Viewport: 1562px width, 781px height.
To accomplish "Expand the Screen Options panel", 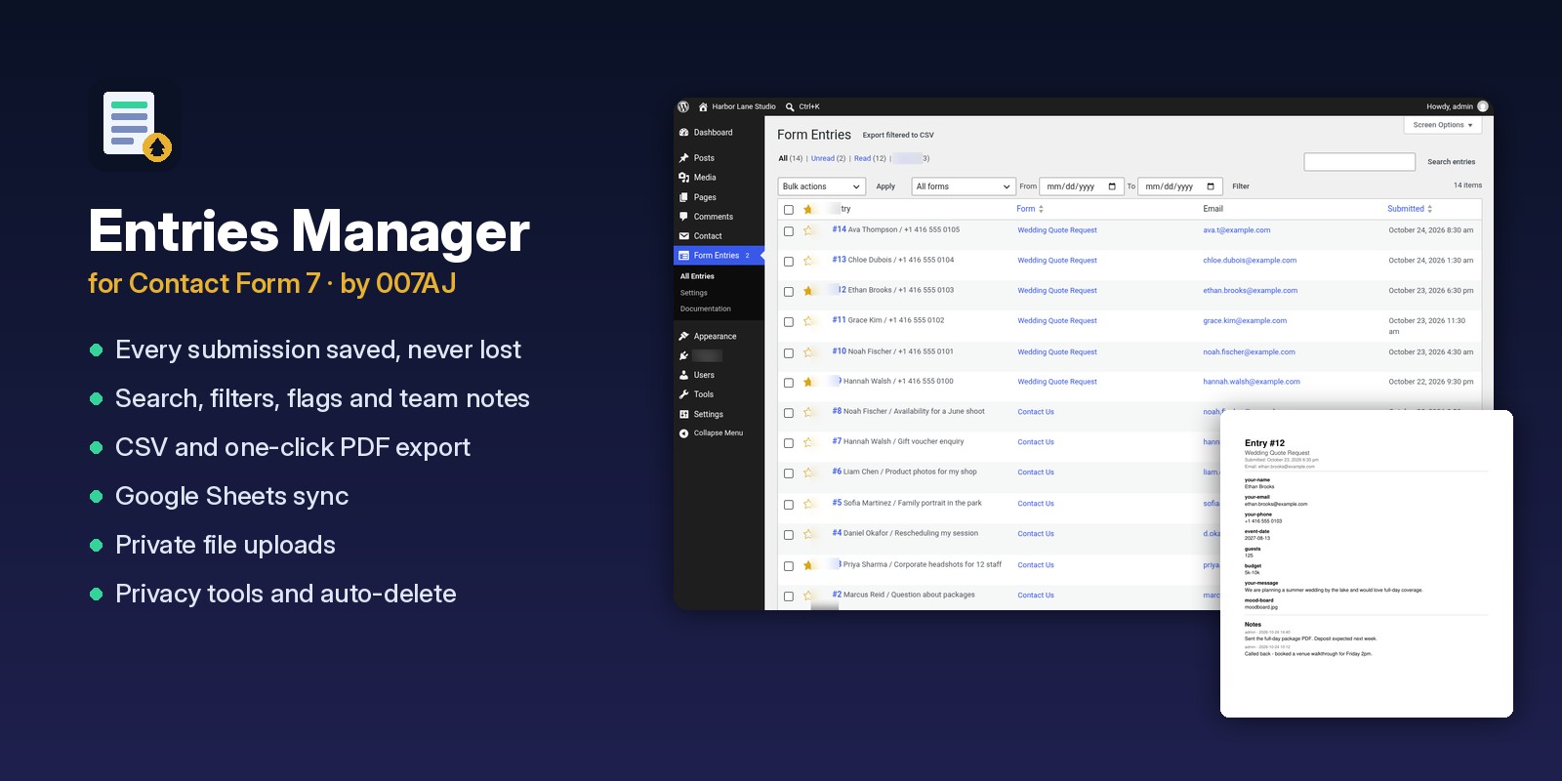I will pos(1443,125).
